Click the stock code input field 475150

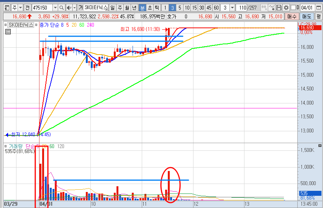[x=42, y=8]
